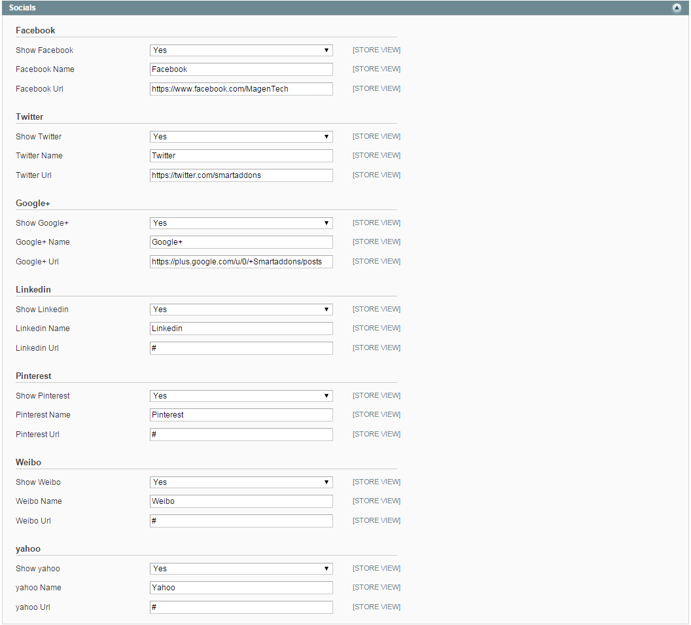Open the Show Linkedin dropdown

pyautogui.click(x=241, y=310)
